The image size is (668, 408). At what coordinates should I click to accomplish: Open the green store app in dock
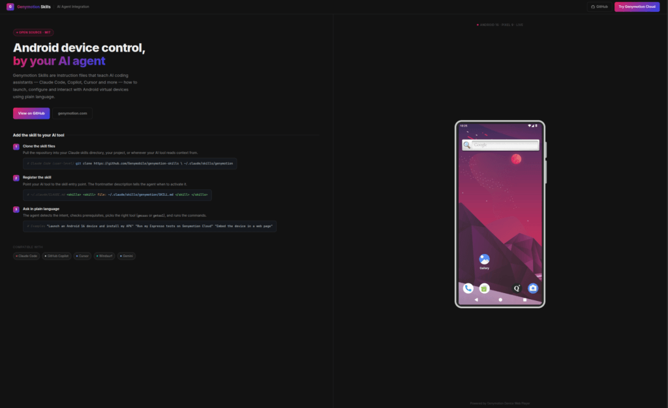[484, 288]
